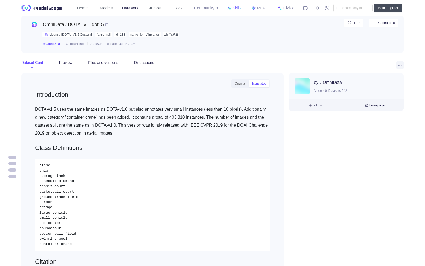Image resolution: width=425 pixels, height=266 pixels.
Task: Focus the Search anything input field
Action: coord(353,8)
